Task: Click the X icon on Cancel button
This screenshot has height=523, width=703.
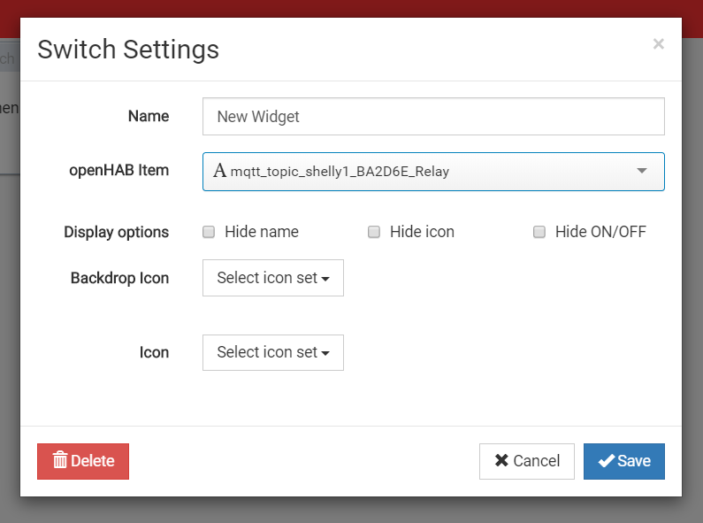Action: click(501, 461)
